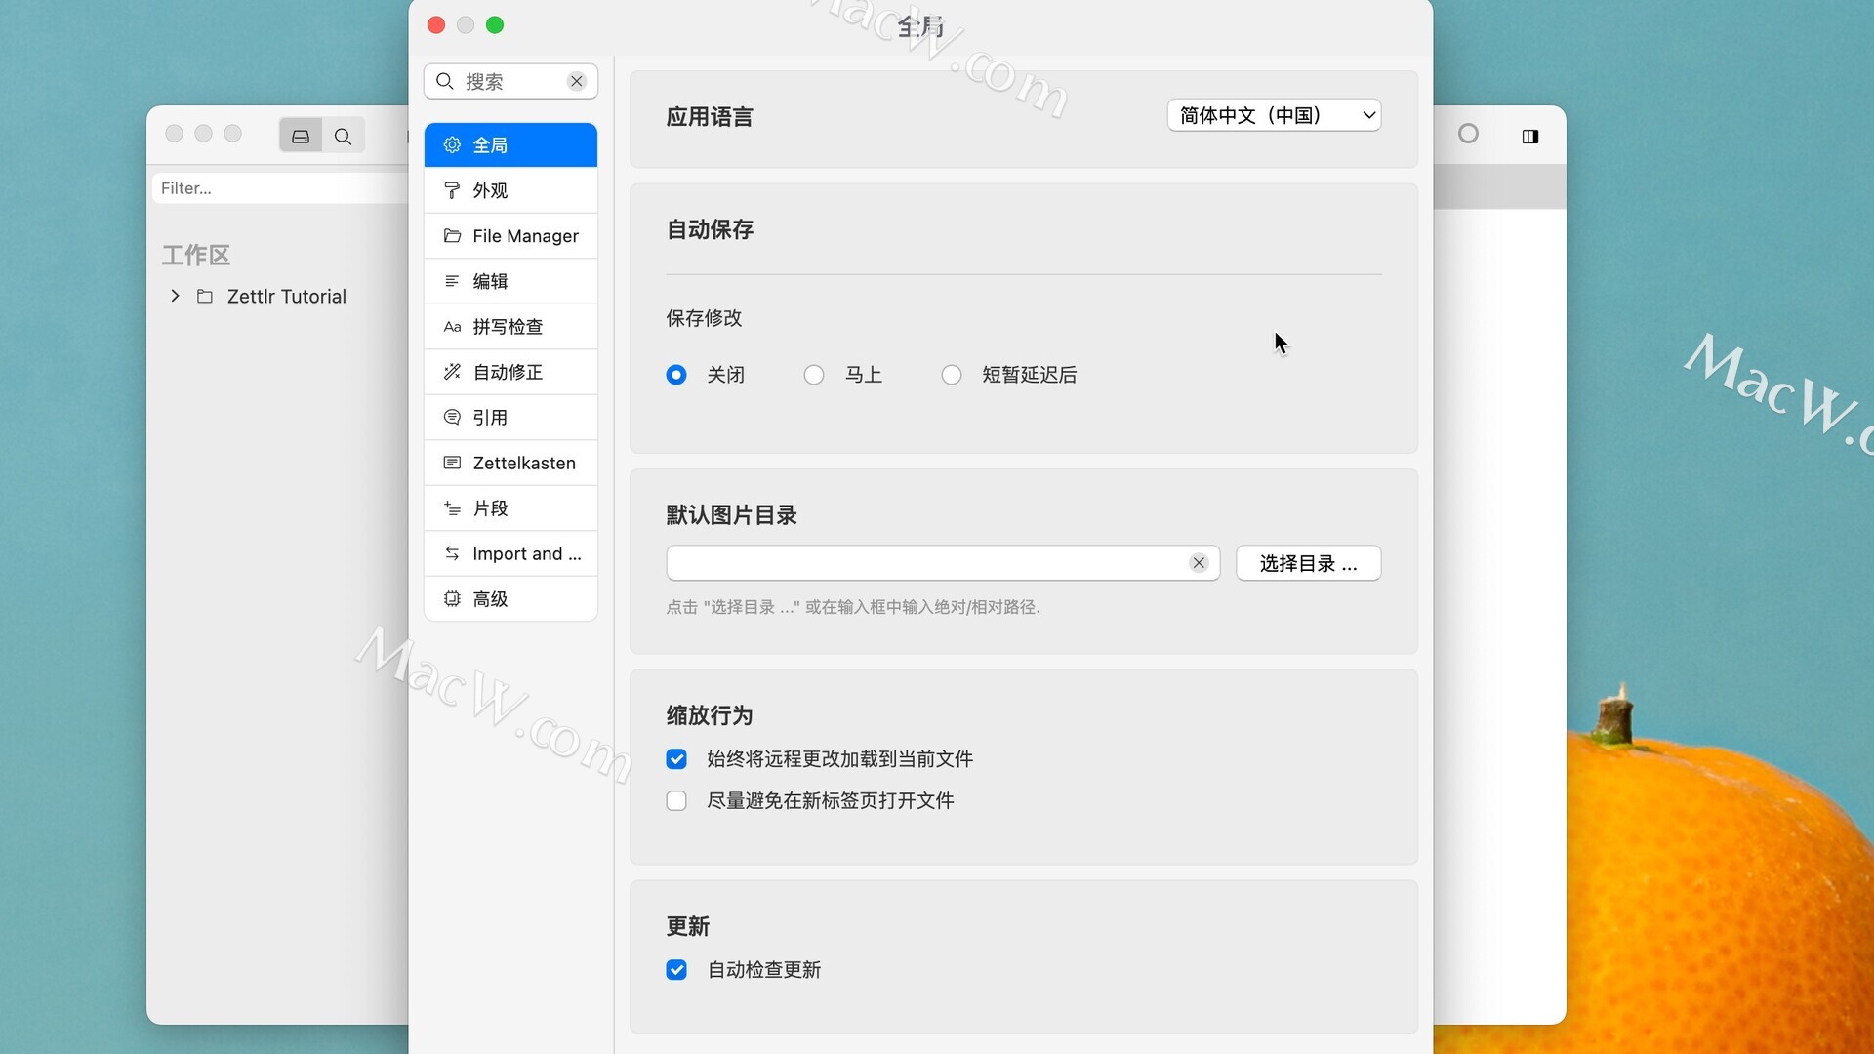Click the speech bubble icon beside 引用
Viewport: 1874px width, 1054px height.
click(452, 418)
